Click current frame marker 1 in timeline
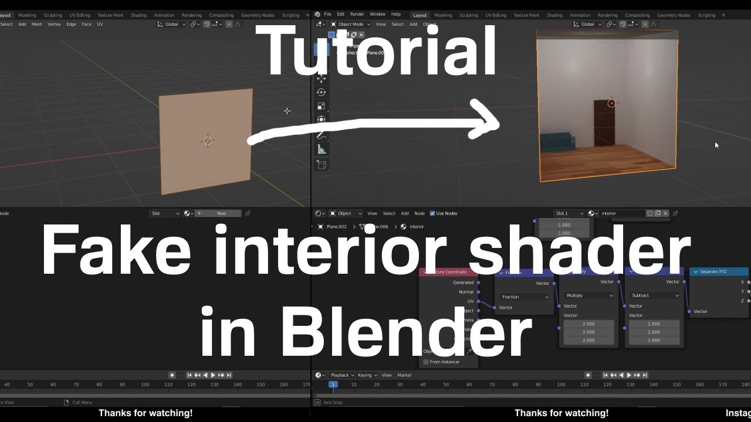The width and height of the screenshot is (751, 422). pyautogui.click(x=333, y=384)
